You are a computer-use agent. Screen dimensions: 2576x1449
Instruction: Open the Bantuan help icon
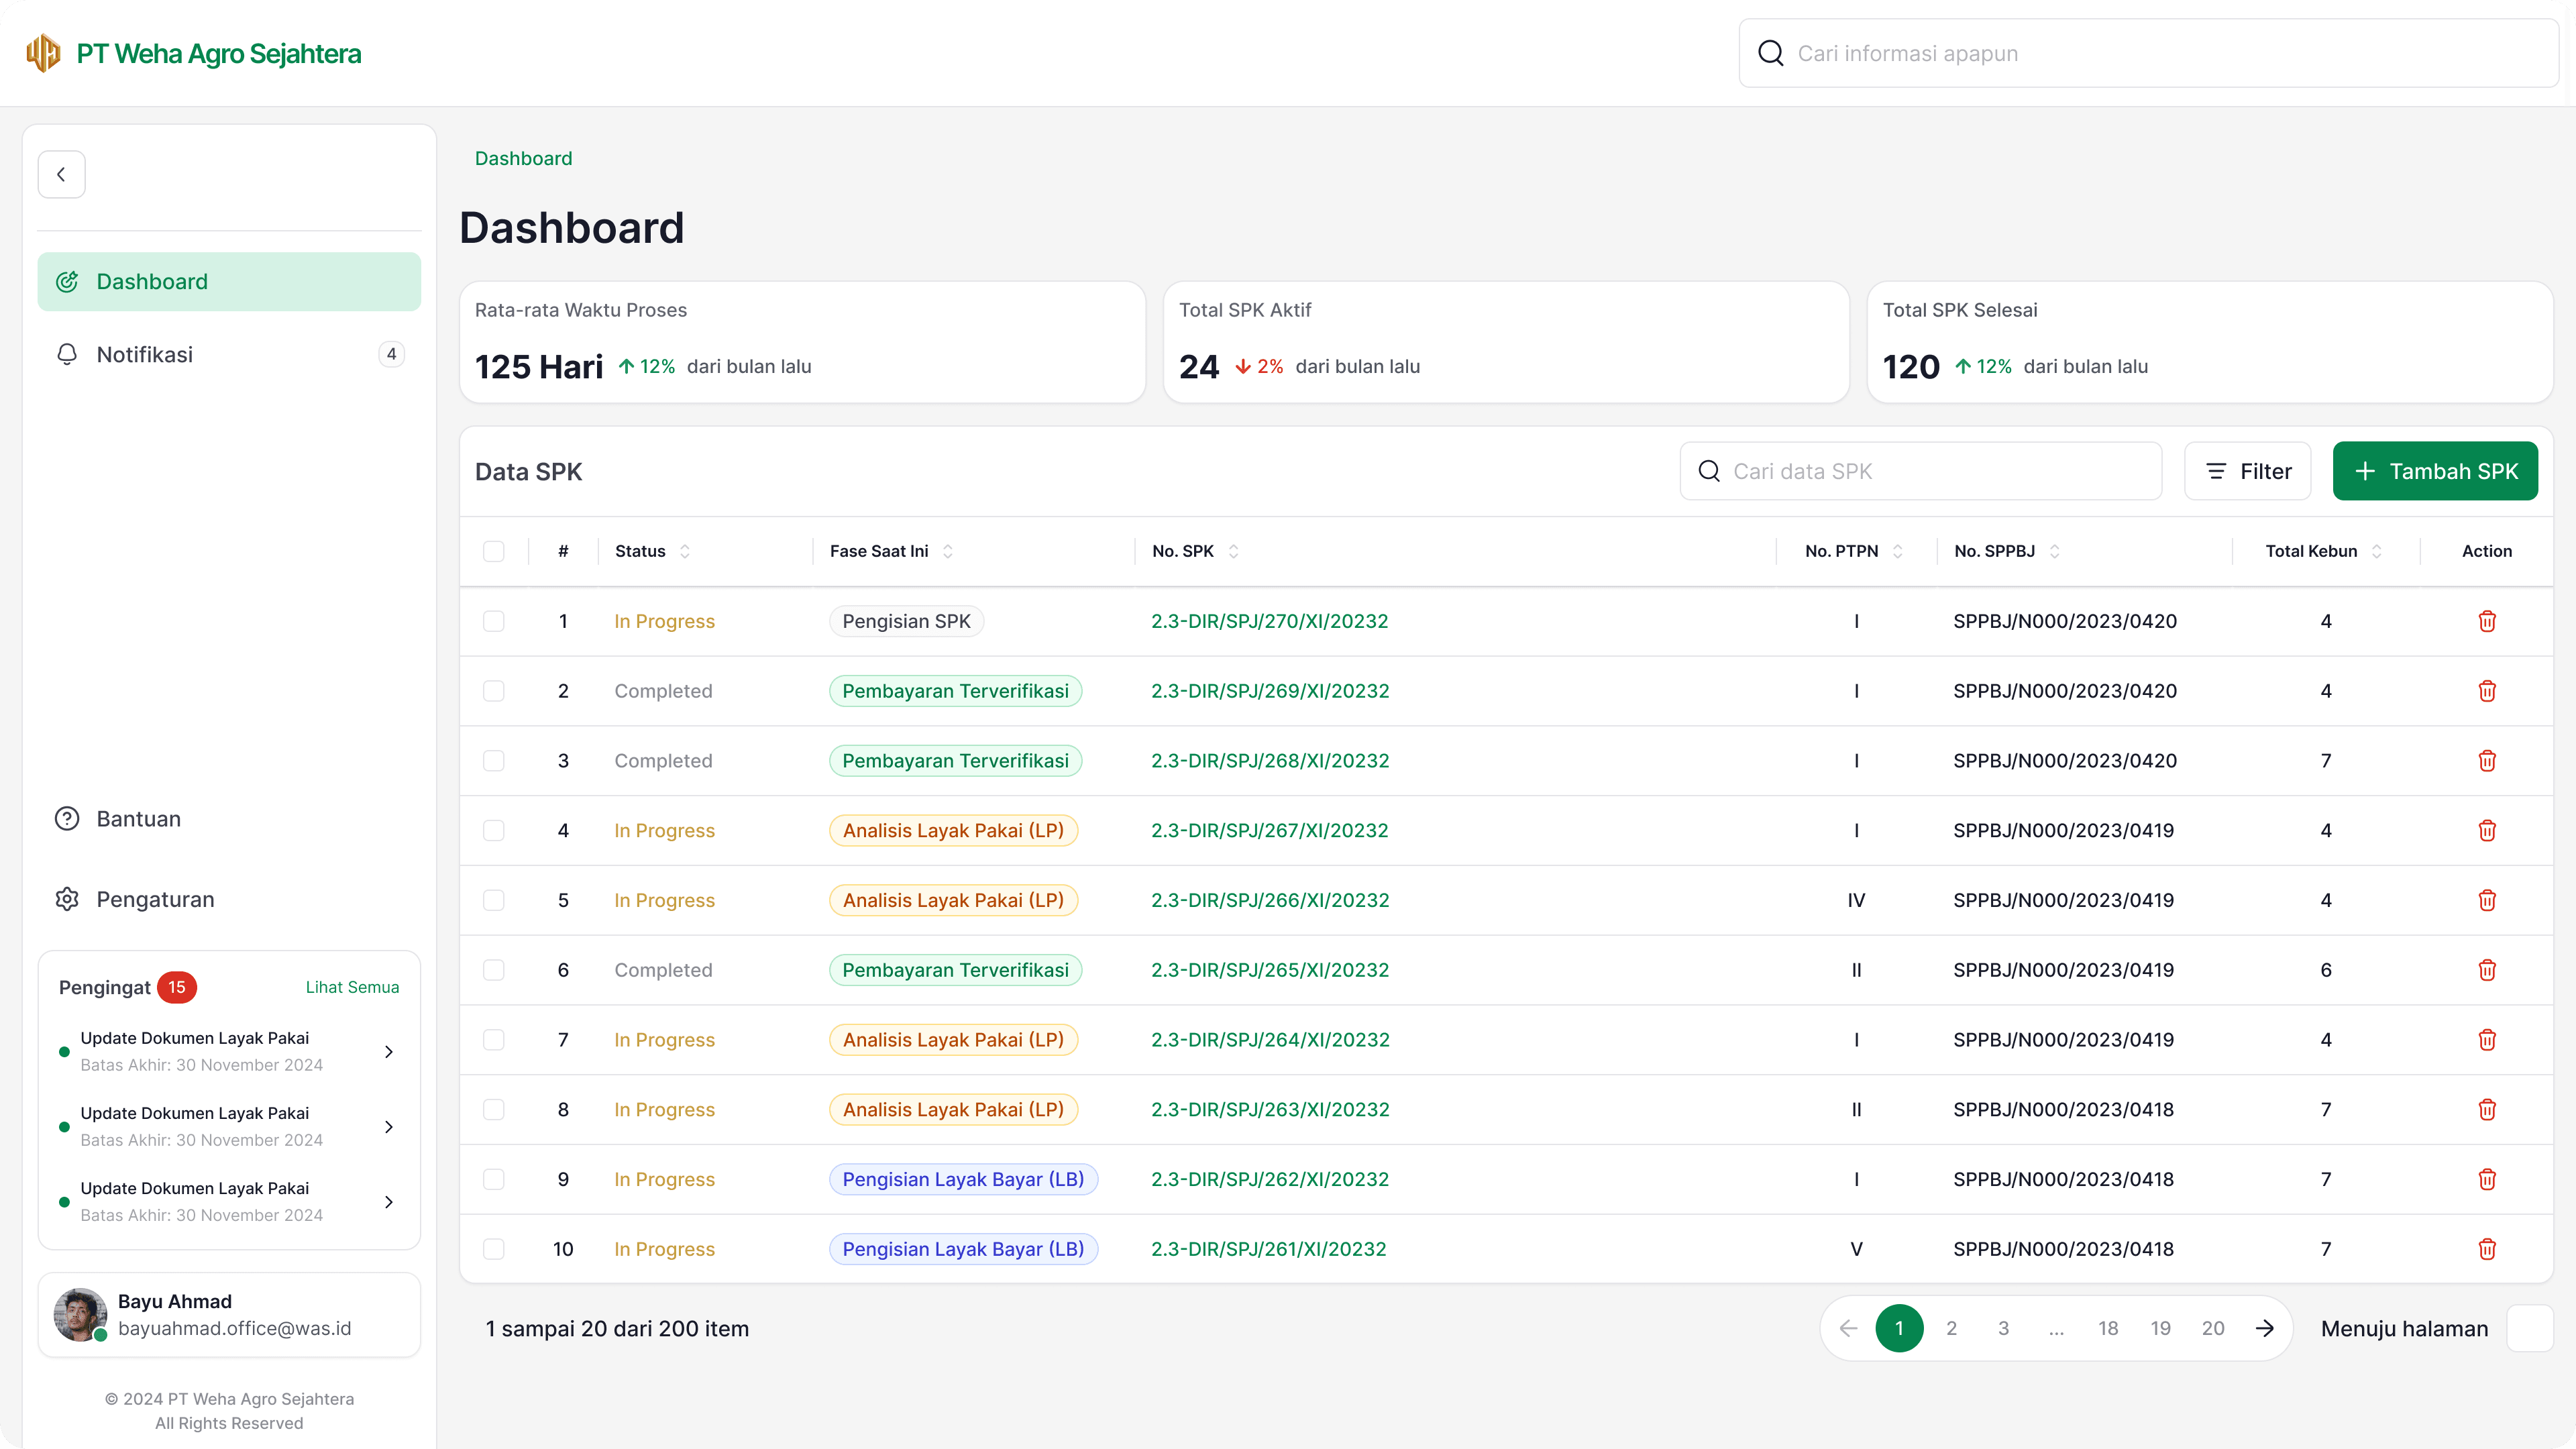tap(66, 818)
